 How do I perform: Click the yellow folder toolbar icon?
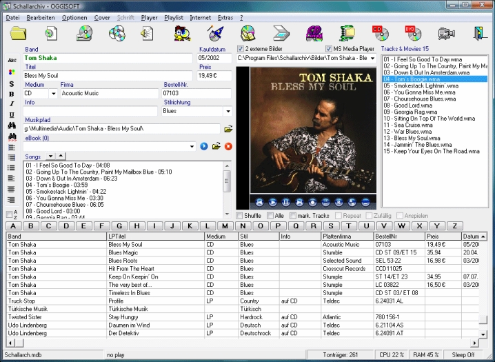pyautogui.click(x=18, y=33)
